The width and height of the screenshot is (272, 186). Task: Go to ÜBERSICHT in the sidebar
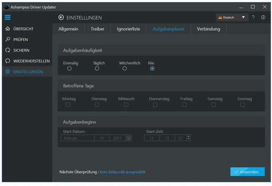[27, 29]
